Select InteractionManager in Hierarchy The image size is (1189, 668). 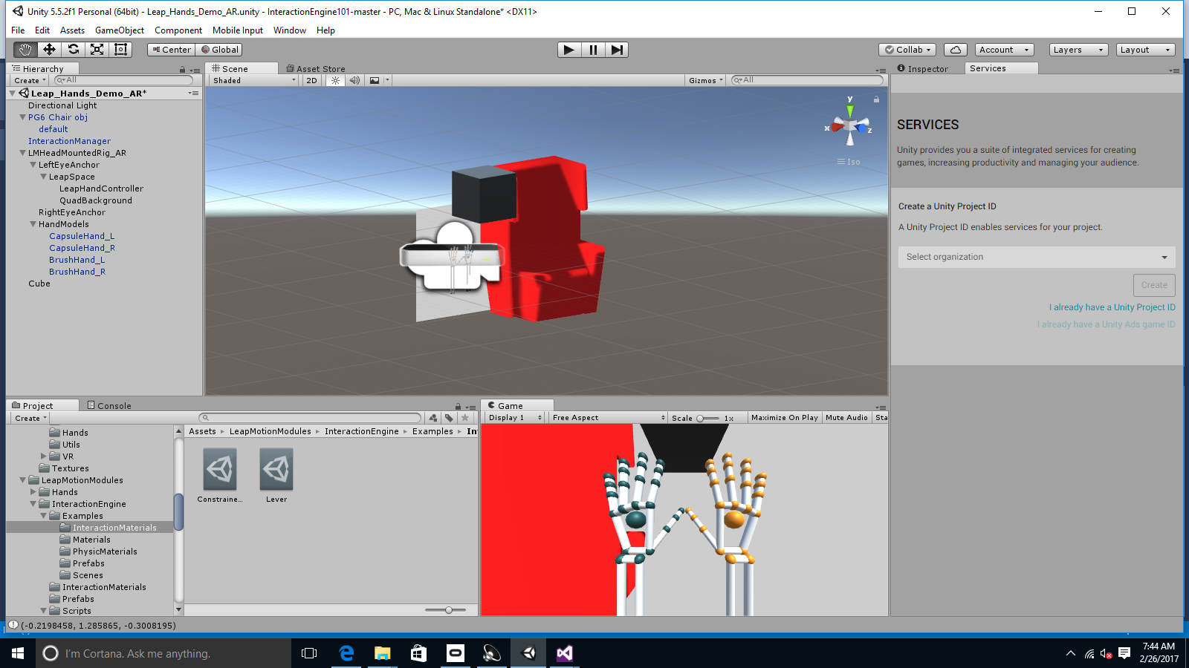[x=69, y=141]
